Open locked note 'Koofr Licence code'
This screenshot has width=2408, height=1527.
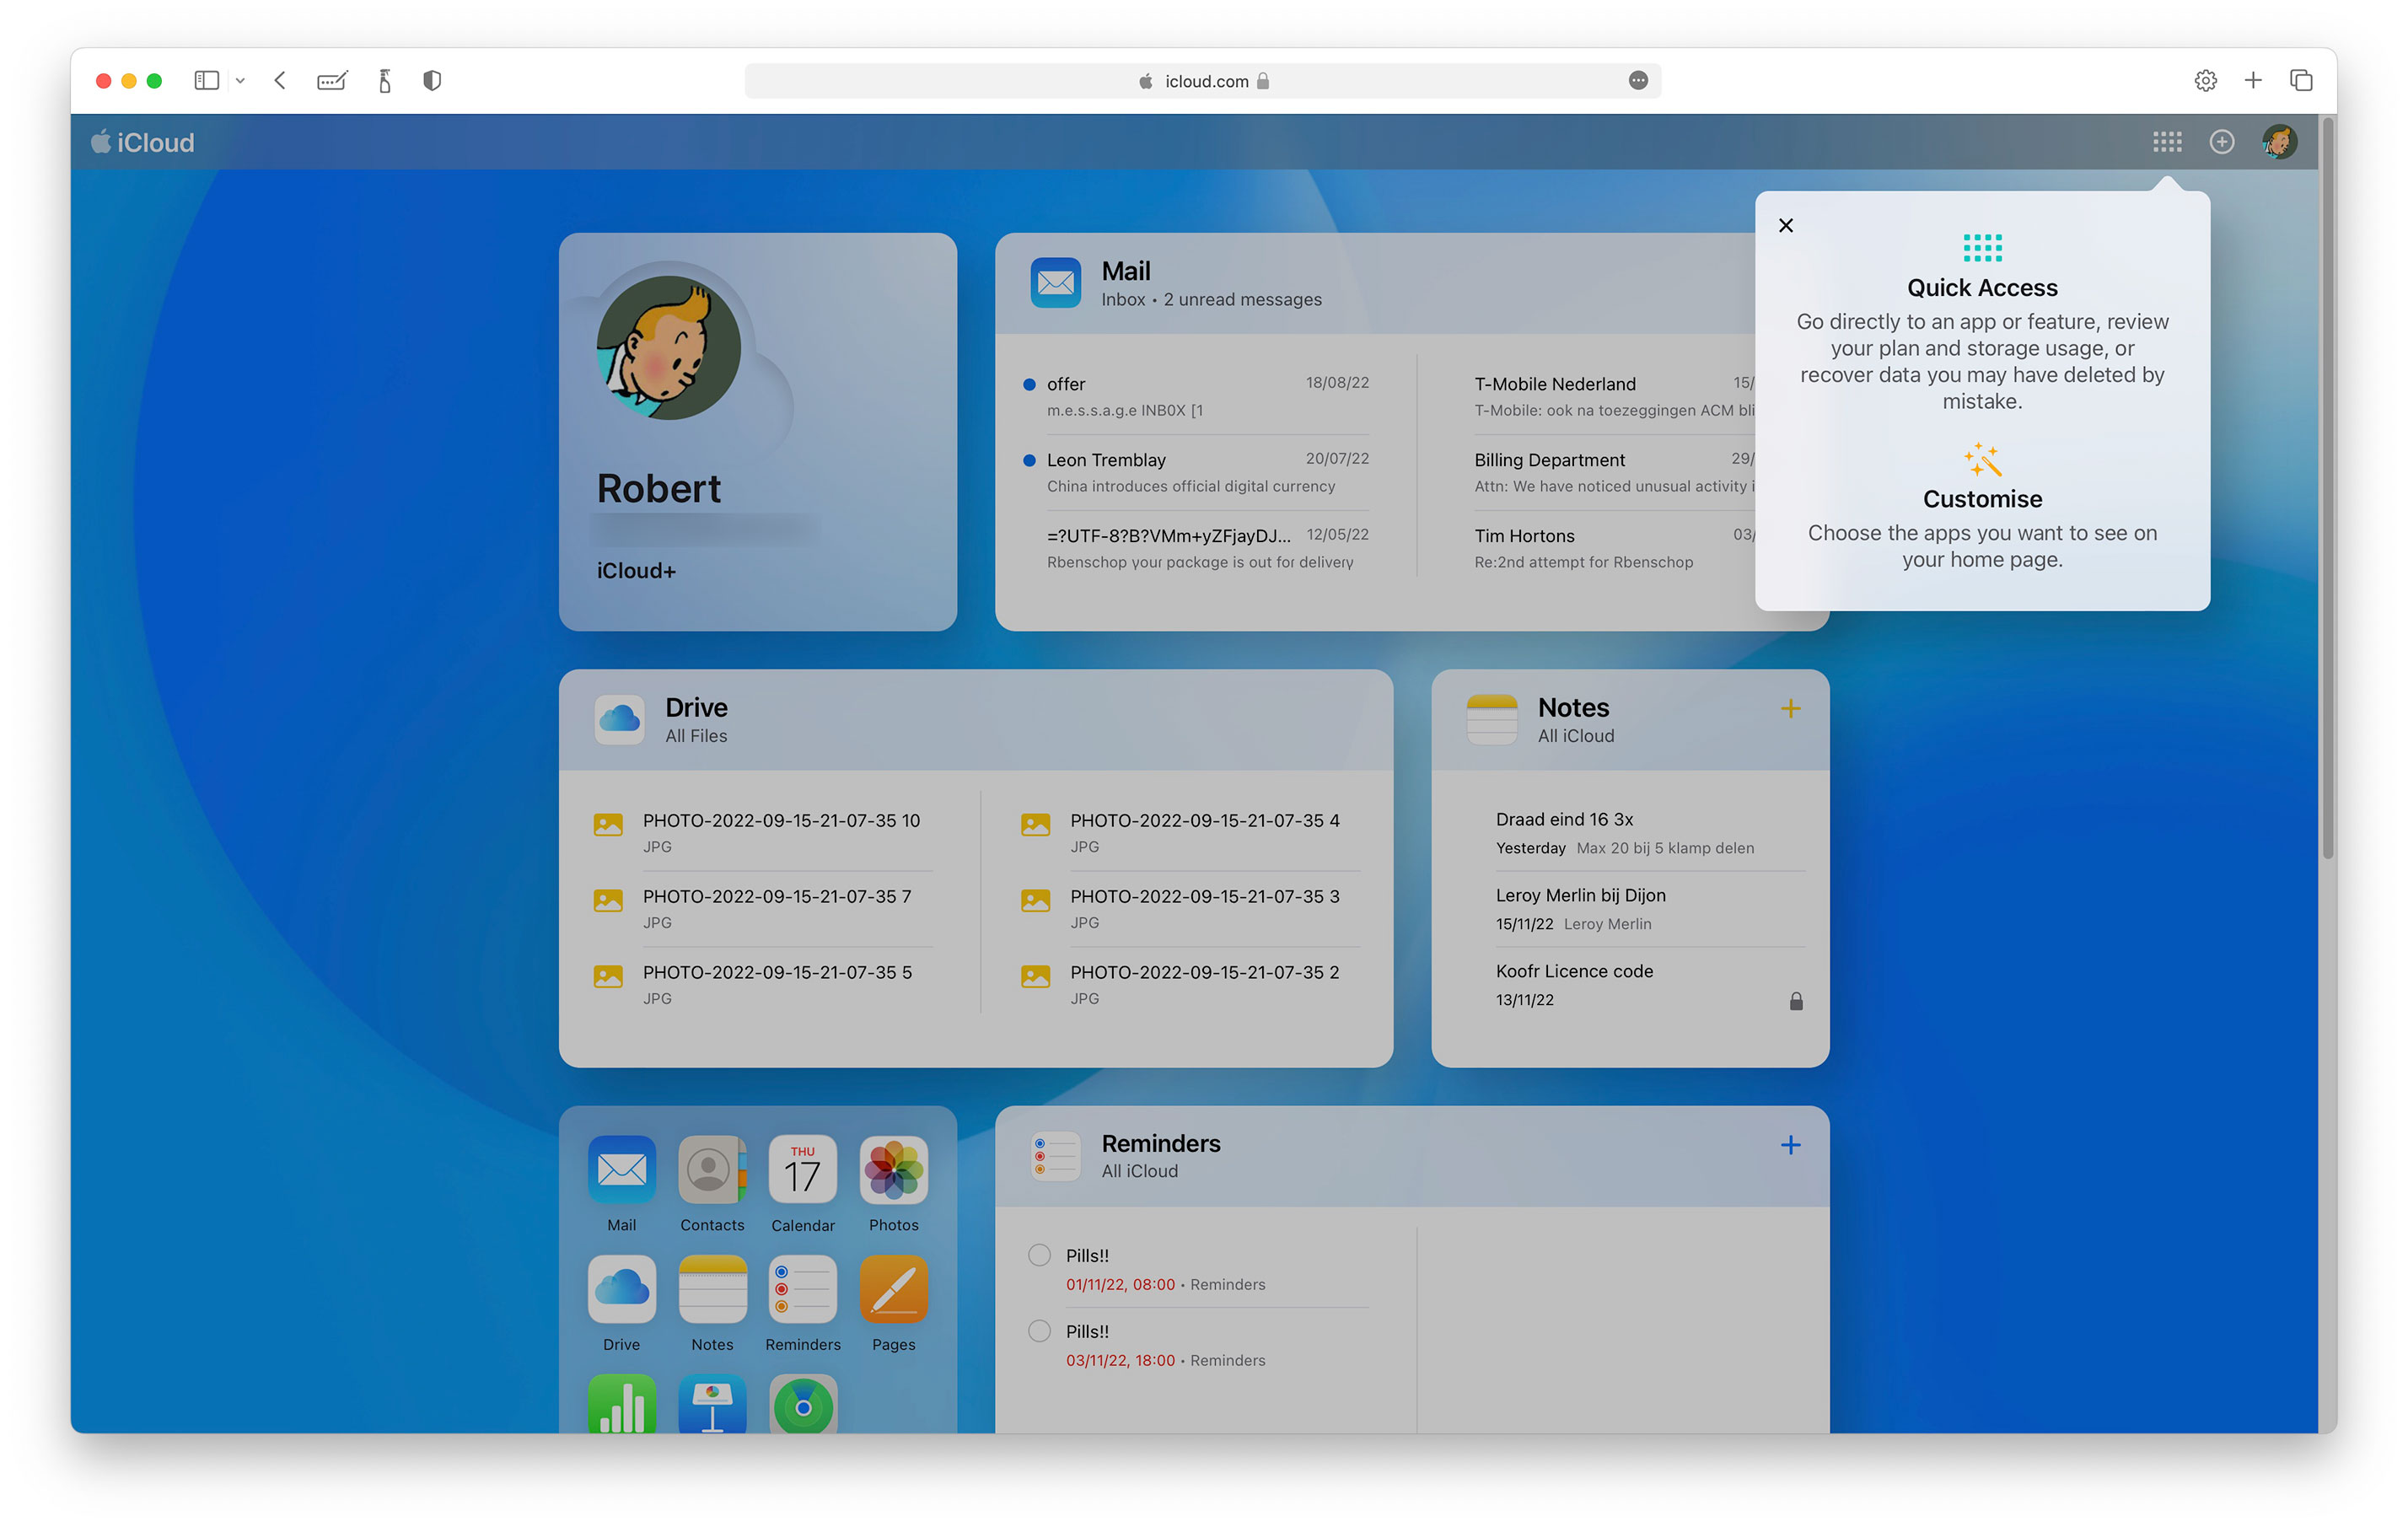tap(1650, 984)
